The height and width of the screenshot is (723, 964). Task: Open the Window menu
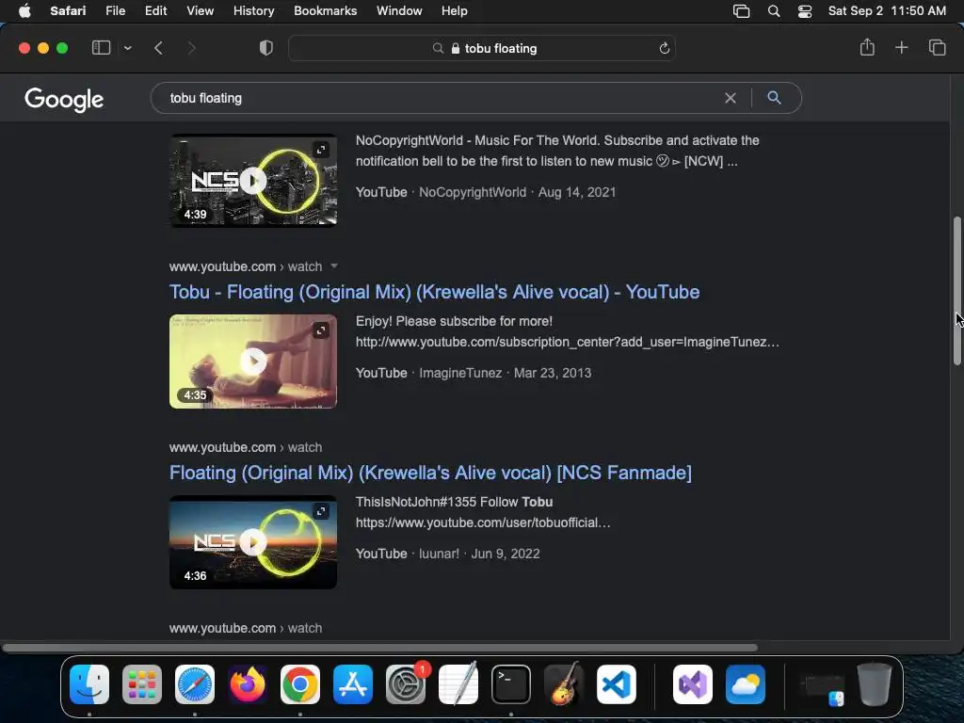coord(399,11)
